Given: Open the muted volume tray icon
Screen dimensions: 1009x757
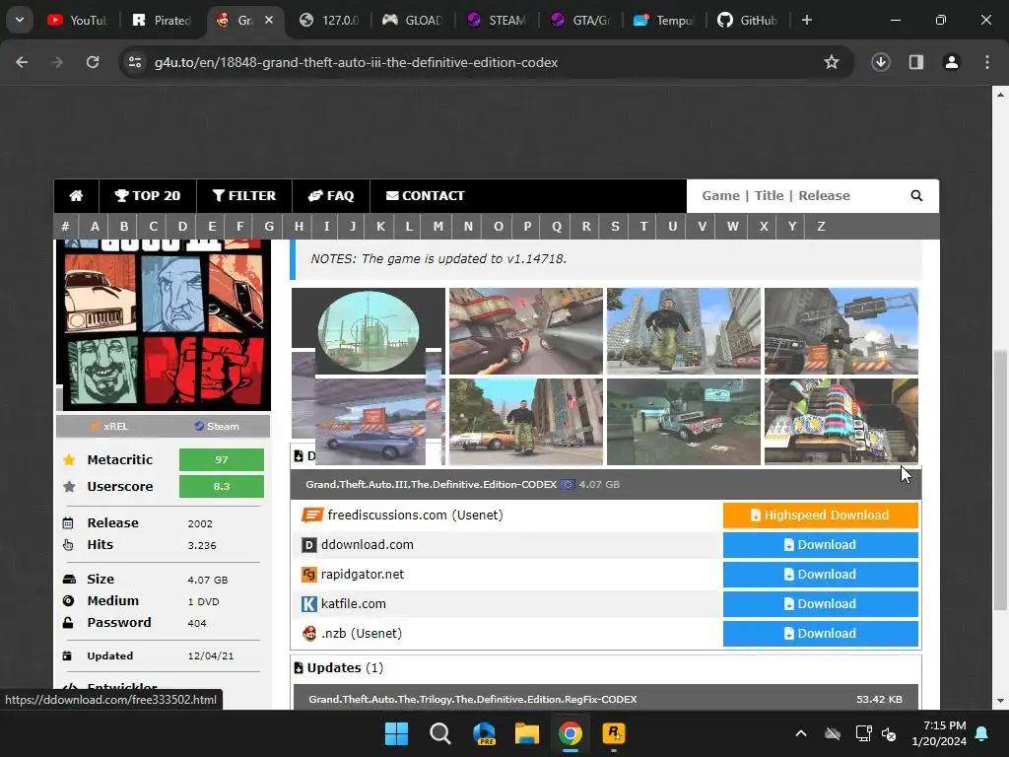Looking at the screenshot, I should pos(890,733).
